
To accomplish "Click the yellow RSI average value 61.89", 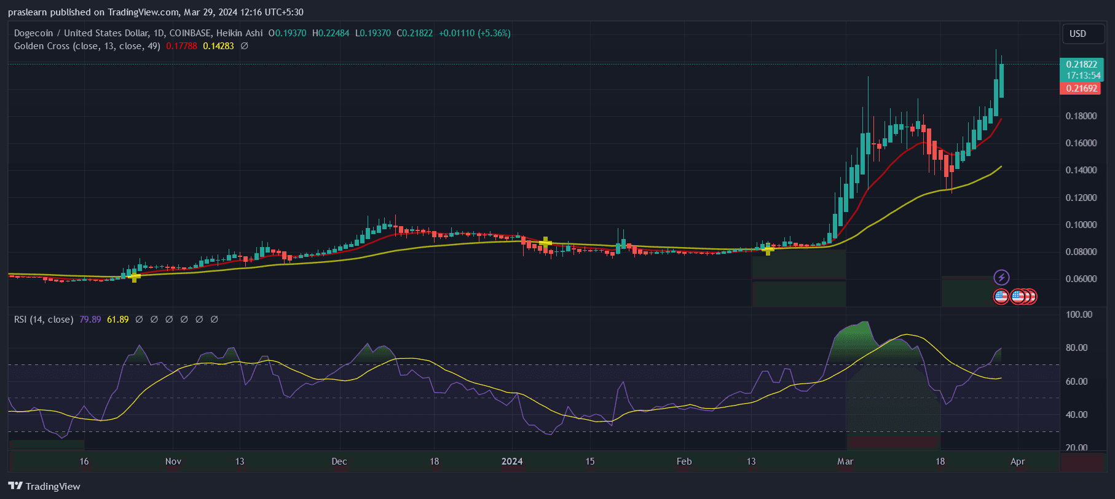I will (x=118, y=320).
